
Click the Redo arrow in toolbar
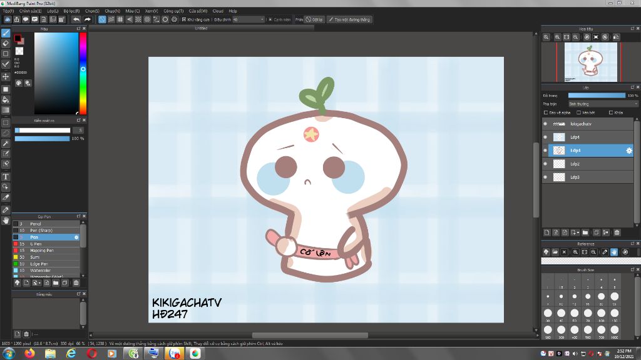coord(87,19)
